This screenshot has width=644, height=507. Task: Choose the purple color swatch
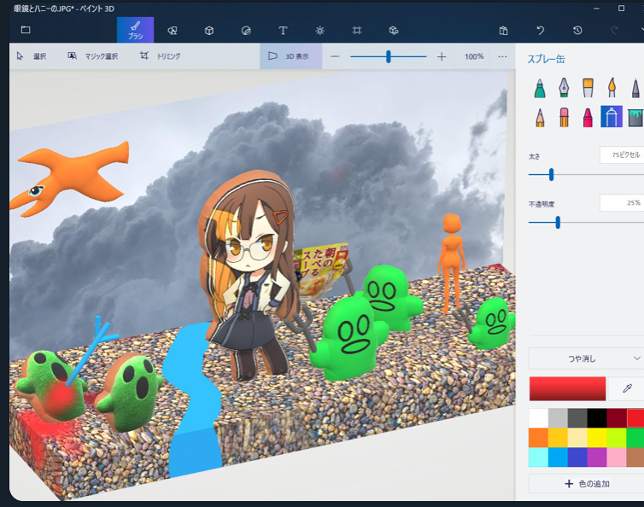(597, 457)
